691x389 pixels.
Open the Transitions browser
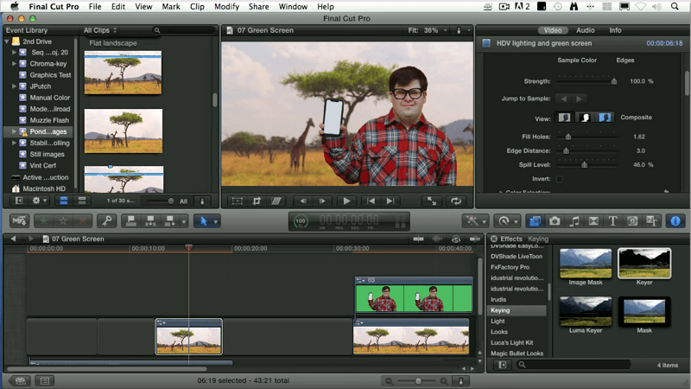[593, 221]
